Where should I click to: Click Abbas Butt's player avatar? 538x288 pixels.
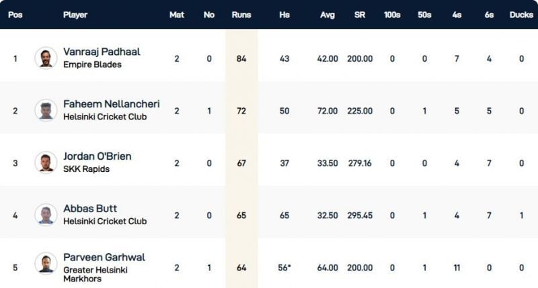(46, 214)
